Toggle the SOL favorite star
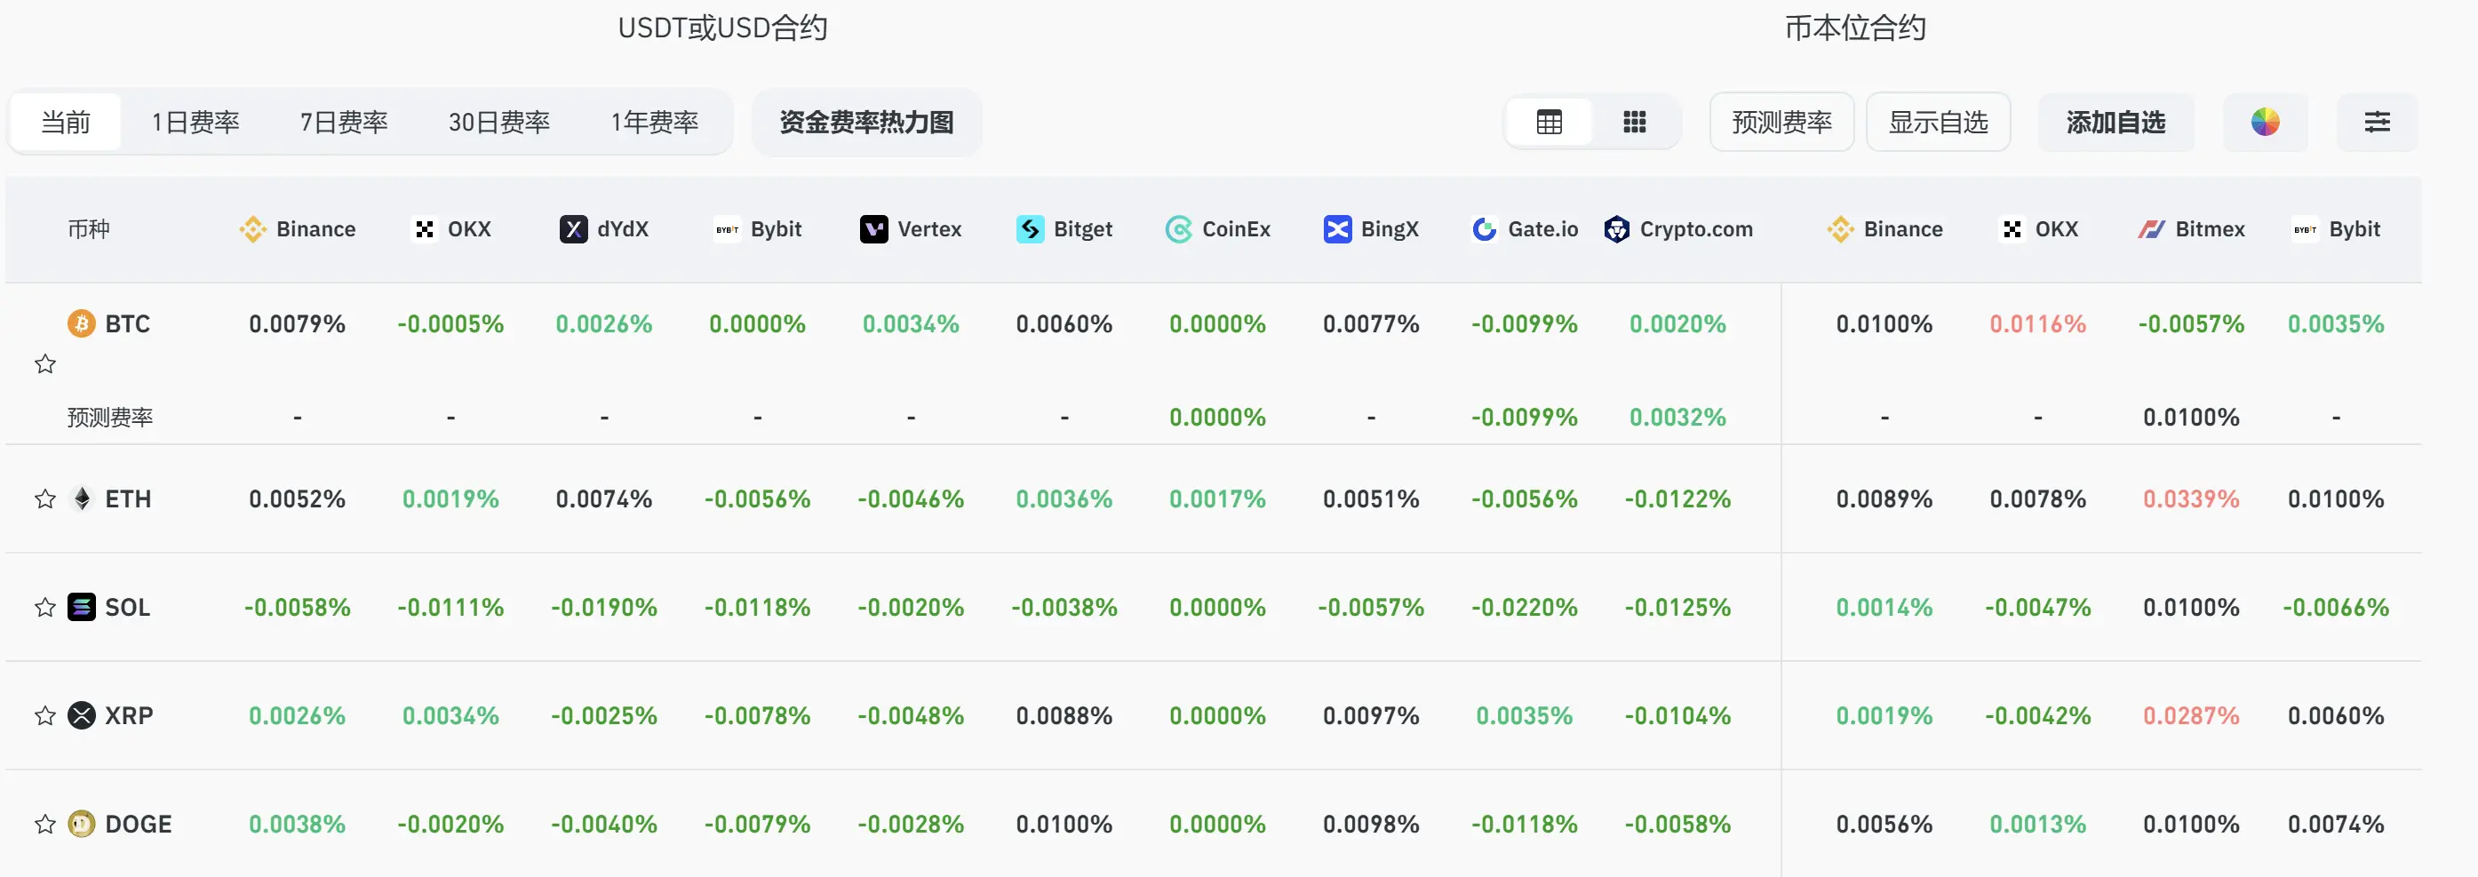The height and width of the screenshot is (877, 2478). [x=45, y=607]
